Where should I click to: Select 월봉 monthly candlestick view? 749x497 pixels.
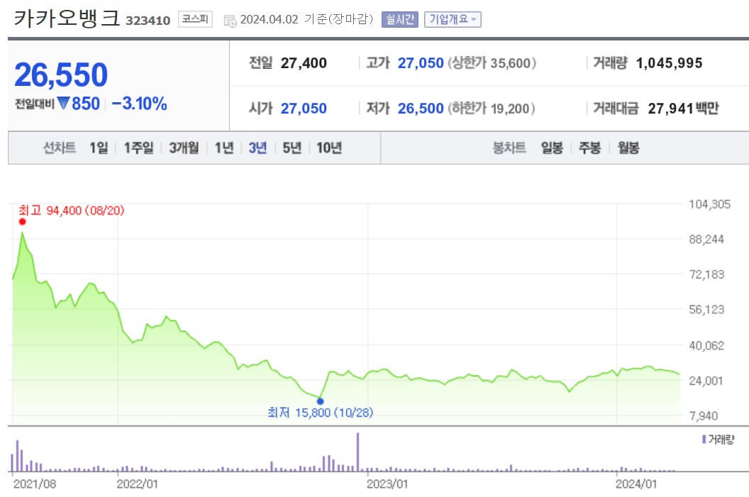pos(626,148)
